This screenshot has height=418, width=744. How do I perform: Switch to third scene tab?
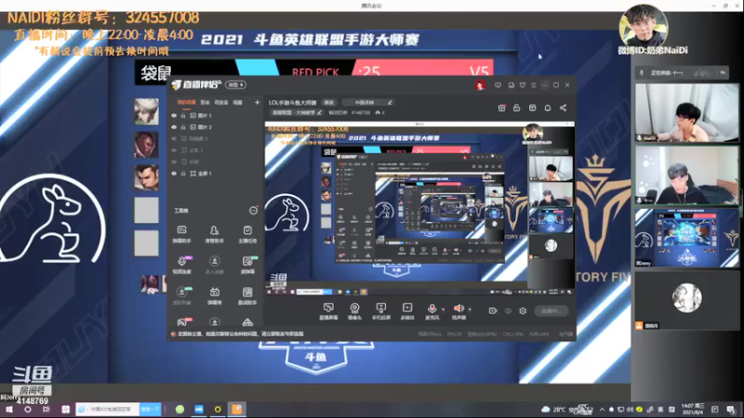coord(221,102)
